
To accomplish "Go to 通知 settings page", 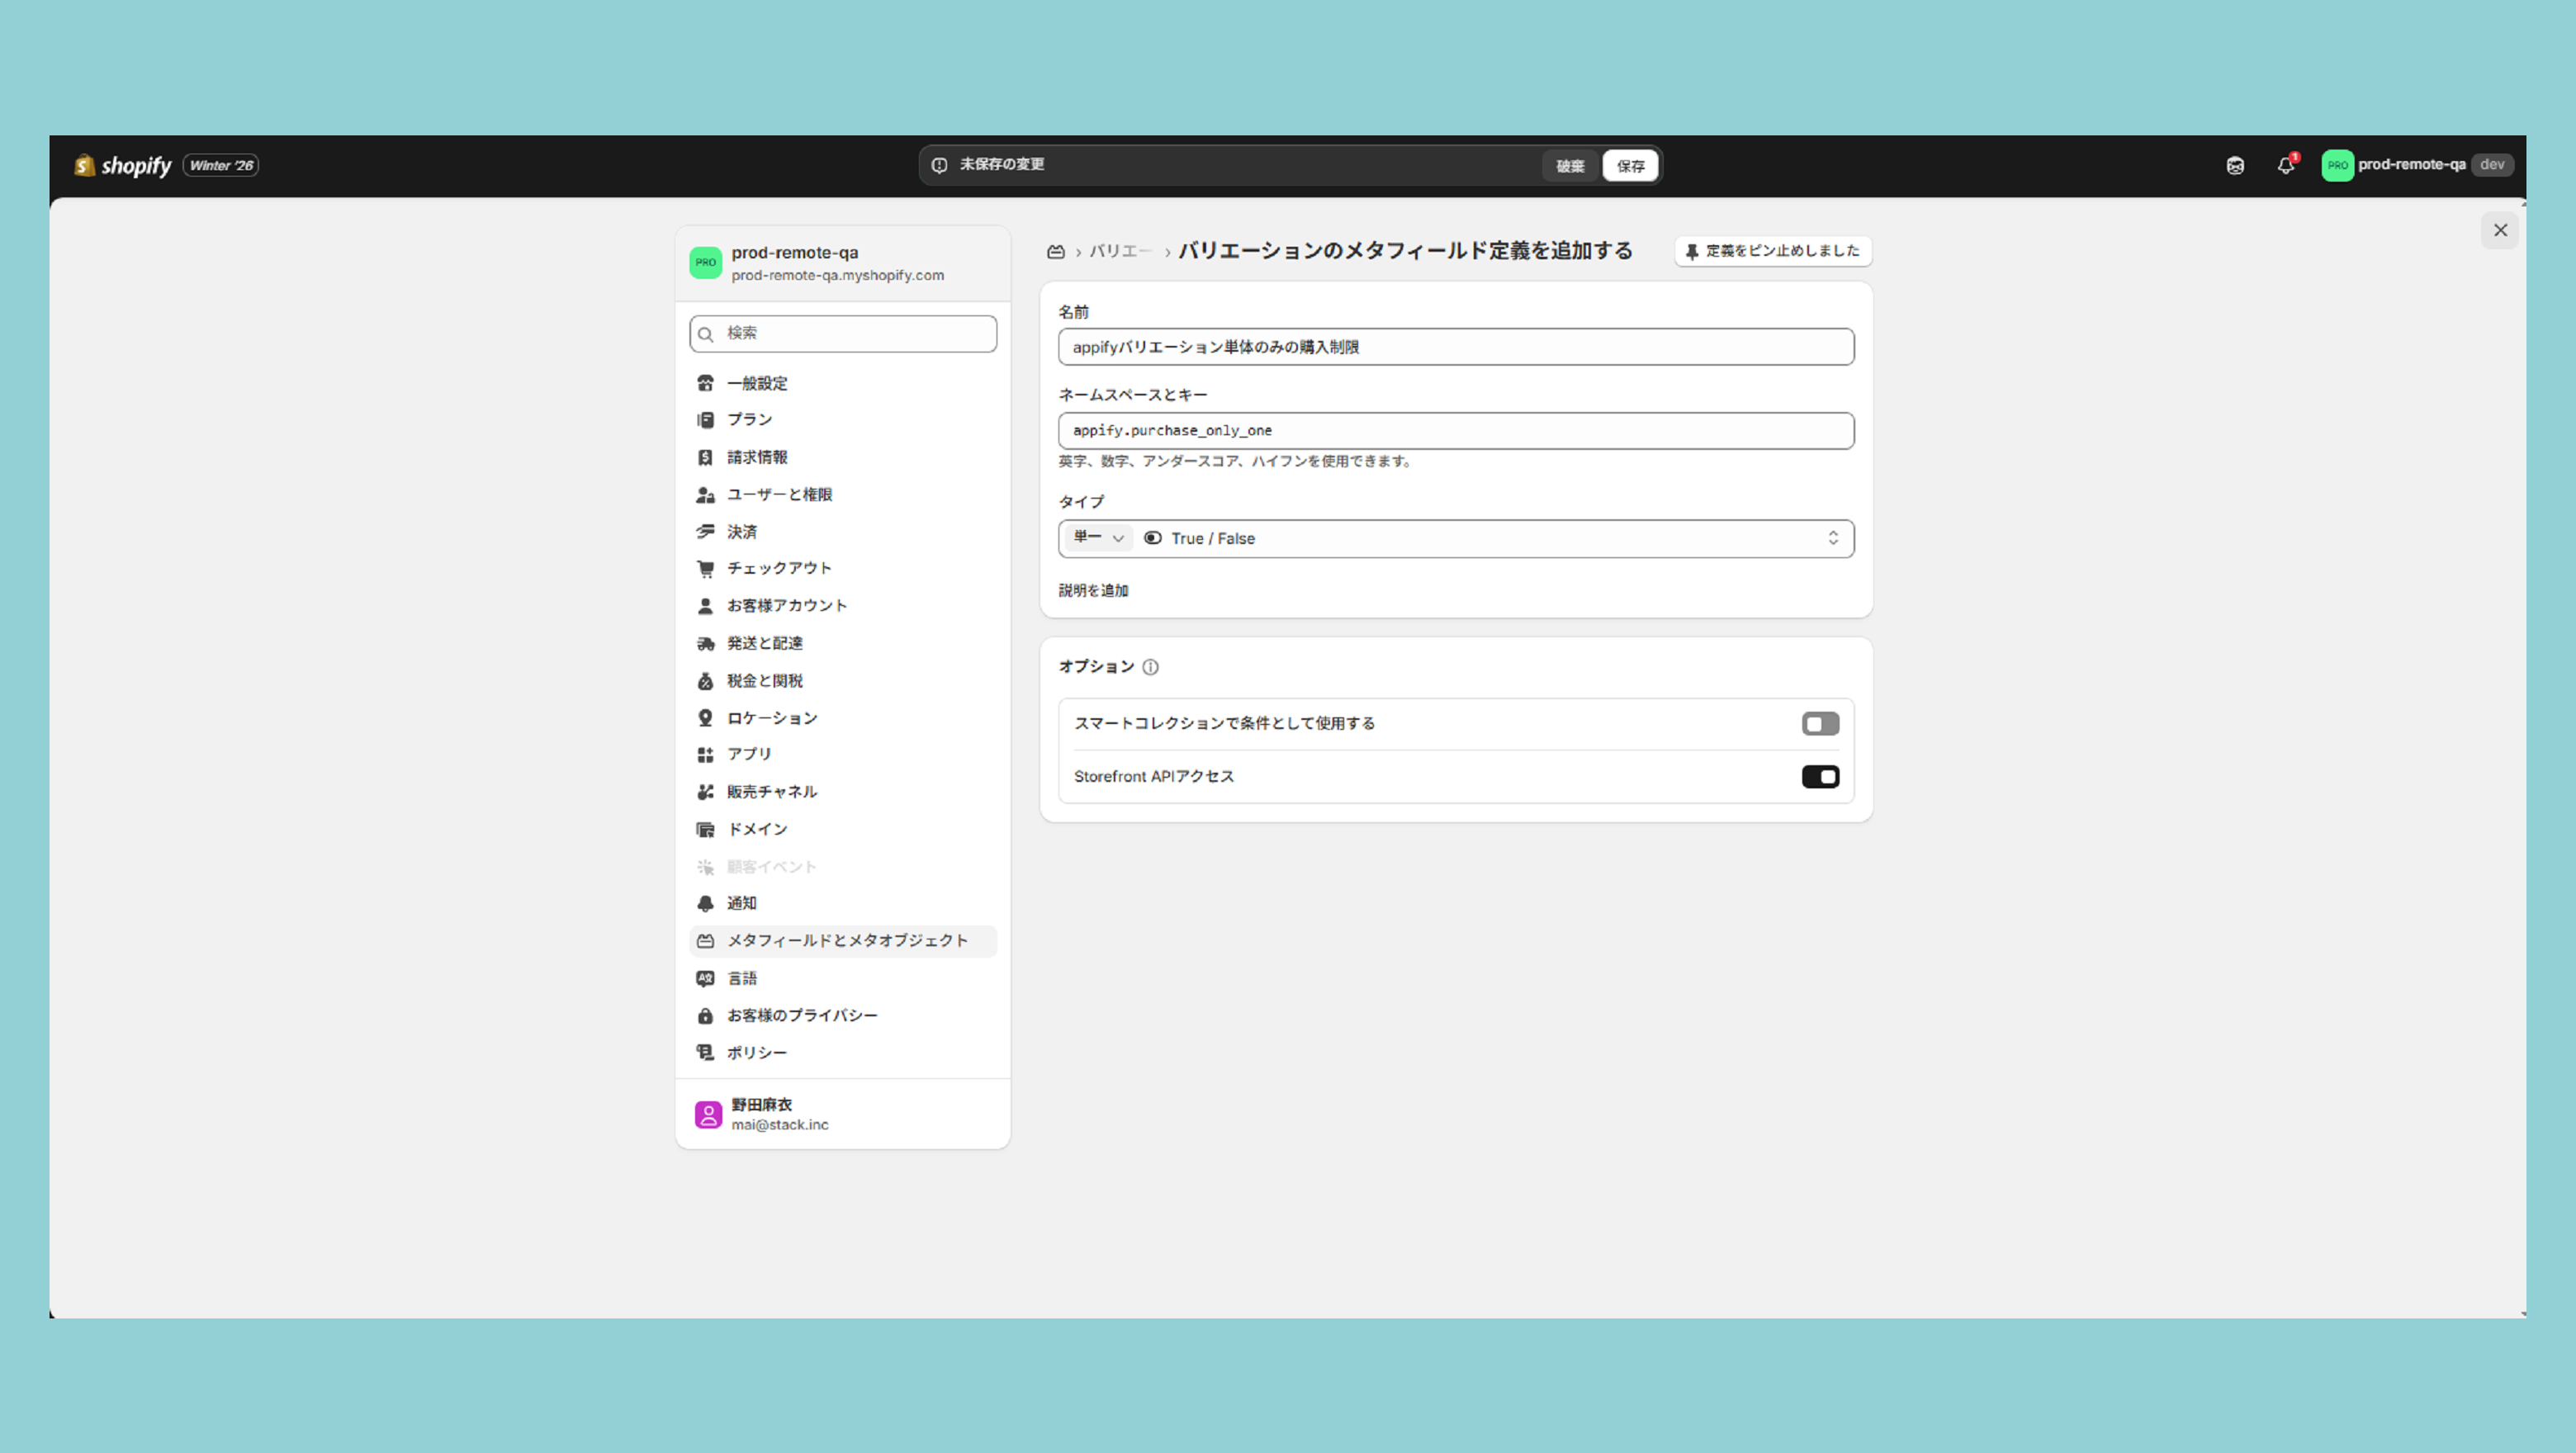I will [x=741, y=903].
